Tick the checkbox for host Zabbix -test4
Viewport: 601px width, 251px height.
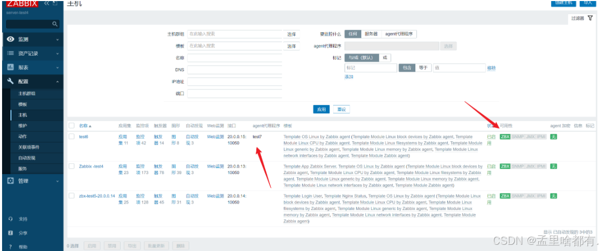pyautogui.click(x=72, y=166)
